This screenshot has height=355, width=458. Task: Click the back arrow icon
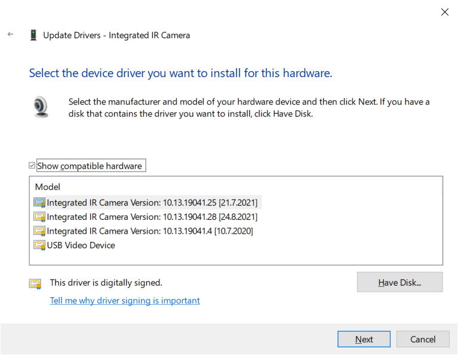11,34
